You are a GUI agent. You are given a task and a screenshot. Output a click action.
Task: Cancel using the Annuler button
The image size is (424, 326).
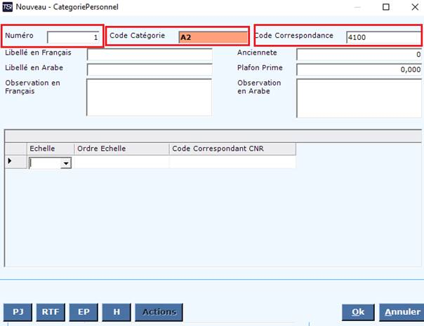coord(401,312)
